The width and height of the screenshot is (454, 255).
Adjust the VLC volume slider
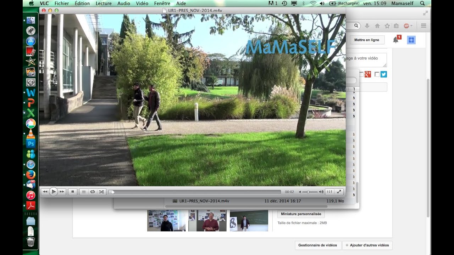tap(310, 192)
